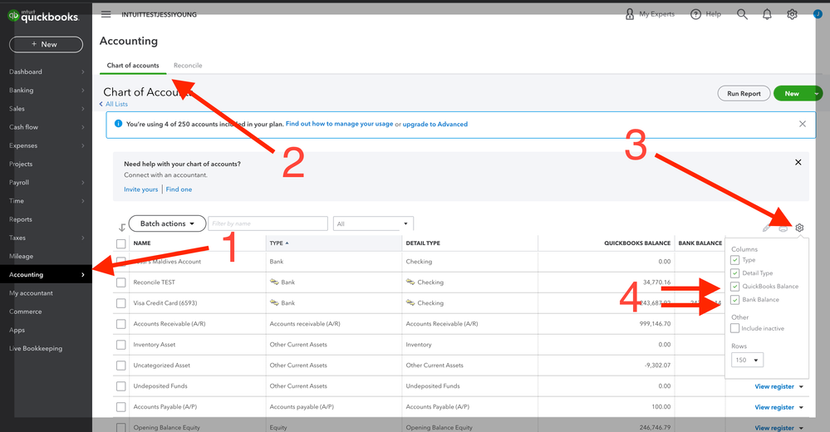Open the Rows 150 dropdown
This screenshot has height=432, width=830.
pyautogui.click(x=747, y=360)
